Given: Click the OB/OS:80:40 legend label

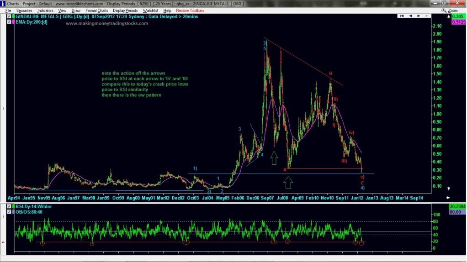Looking at the screenshot, I should click(29, 212).
